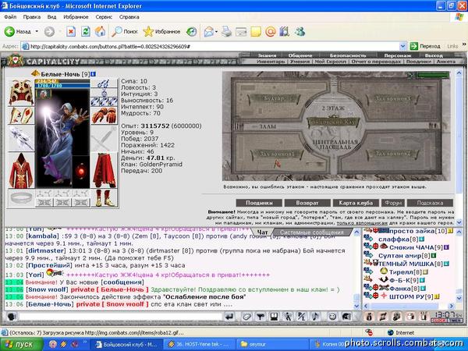The image size is (468, 351).
Task: Enter Зал воинов 3 on the map
Action: (x=393, y=98)
